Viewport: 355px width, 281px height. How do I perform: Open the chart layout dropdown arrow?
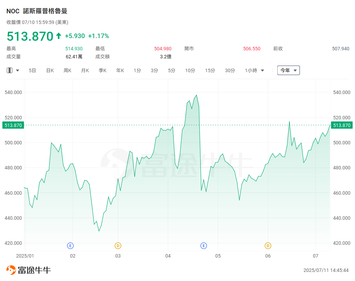tap(18, 71)
